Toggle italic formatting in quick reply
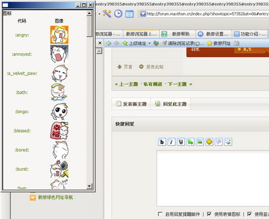The image size is (269, 219). tap(171, 142)
